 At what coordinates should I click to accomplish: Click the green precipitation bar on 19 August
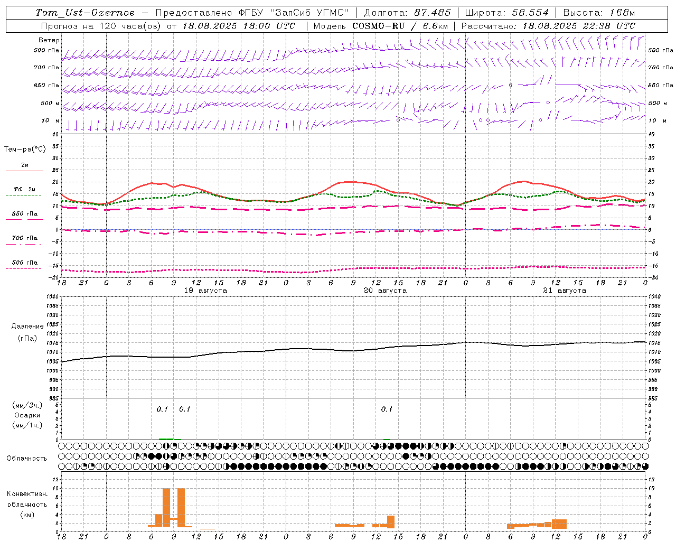coord(166,439)
